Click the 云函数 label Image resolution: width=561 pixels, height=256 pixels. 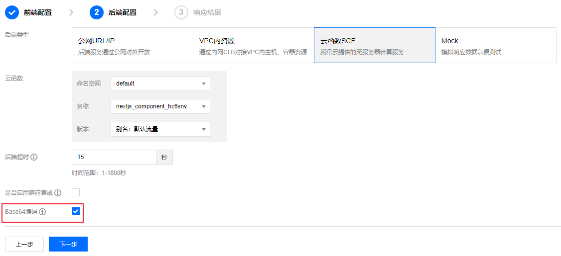coord(14,79)
